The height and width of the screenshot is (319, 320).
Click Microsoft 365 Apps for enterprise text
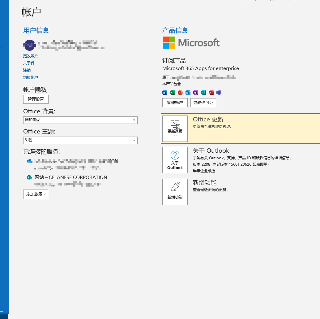point(201,68)
